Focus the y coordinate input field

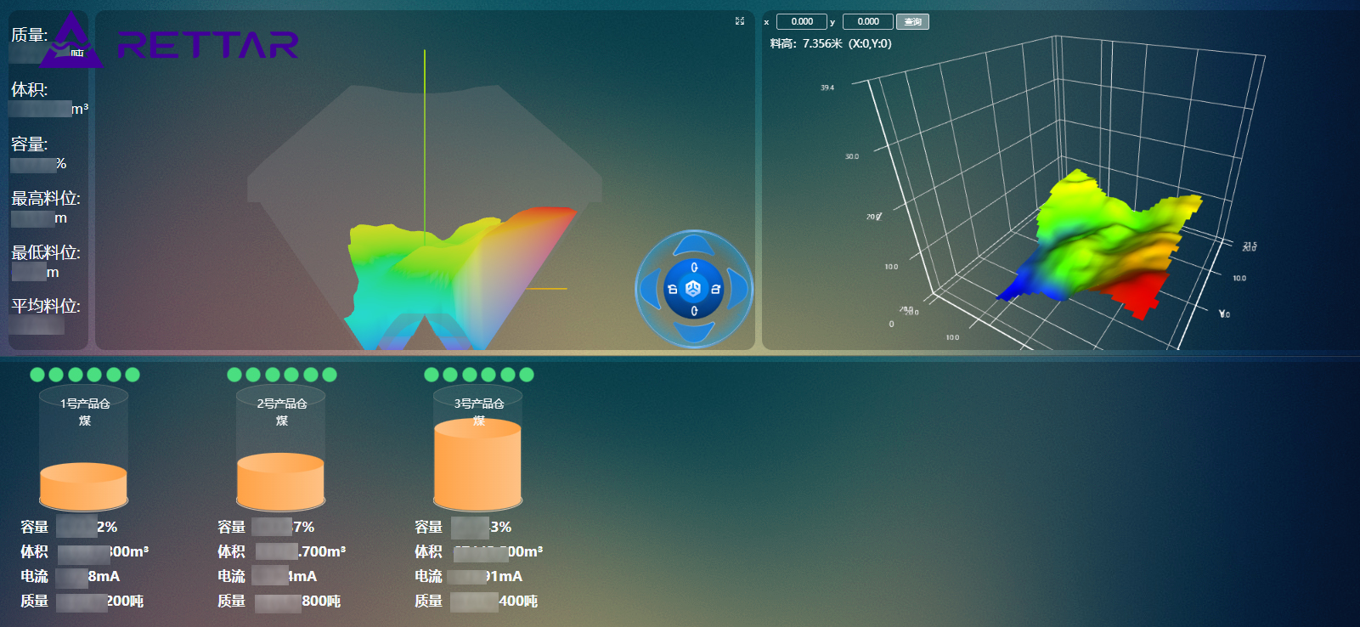(867, 22)
